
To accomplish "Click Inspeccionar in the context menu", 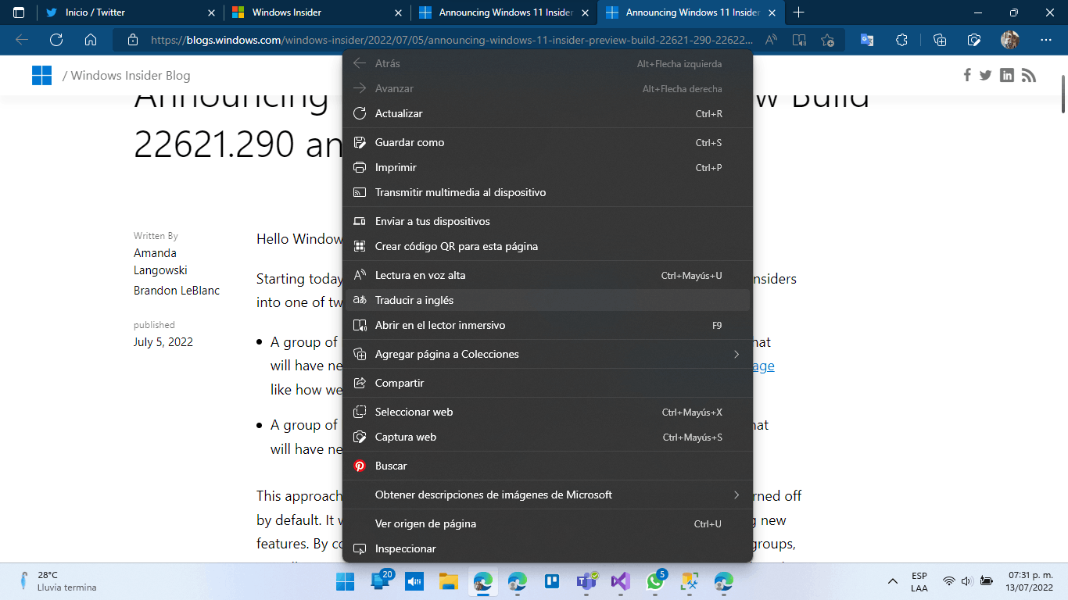I will click(547, 548).
